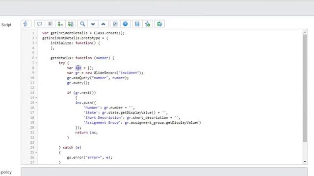
Task: Click the Find Previous up-chevron icon
Action: point(104,24)
